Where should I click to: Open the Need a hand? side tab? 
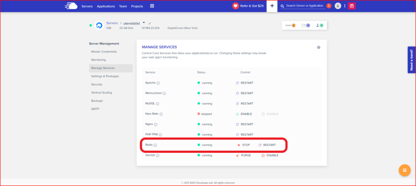pos(412,60)
